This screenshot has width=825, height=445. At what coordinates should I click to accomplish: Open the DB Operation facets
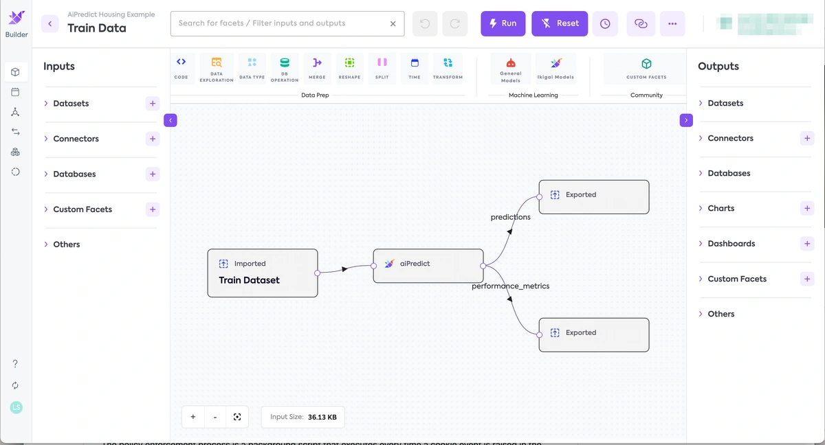pyautogui.click(x=285, y=69)
